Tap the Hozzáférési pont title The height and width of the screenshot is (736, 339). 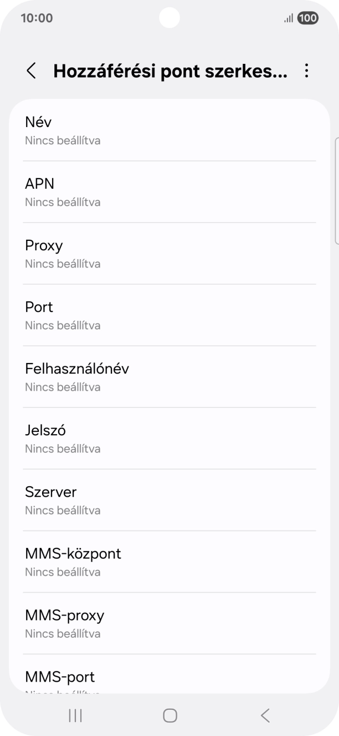[169, 71]
